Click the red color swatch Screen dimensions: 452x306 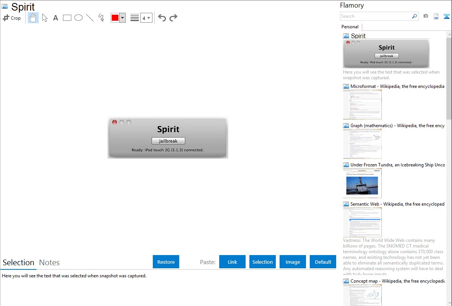tap(115, 18)
